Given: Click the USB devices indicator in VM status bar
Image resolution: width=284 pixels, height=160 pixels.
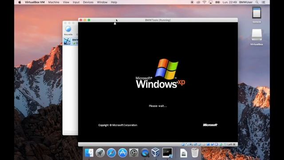Looking at the screenshot, I should click(x=199, y=144).
